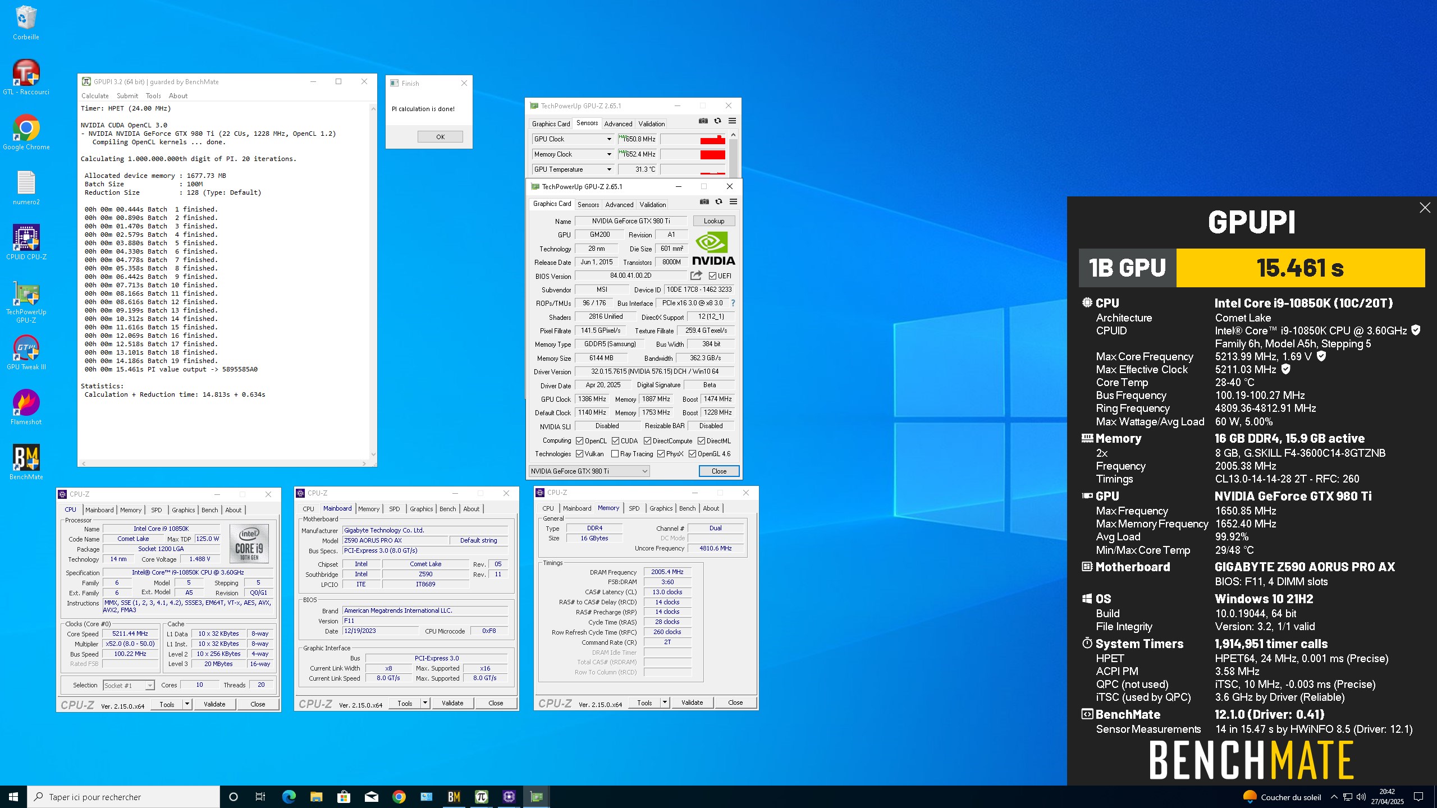Open the Calculate menu in GPUPI

[x=95, y=96]
